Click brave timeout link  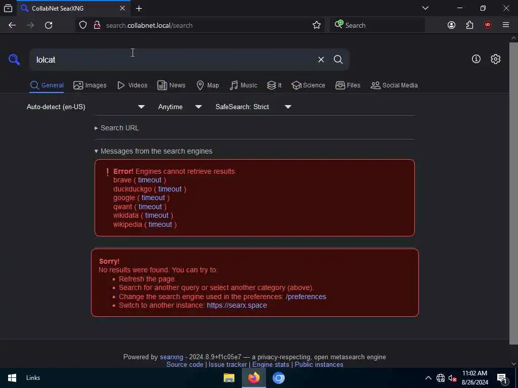click(150, 180)
